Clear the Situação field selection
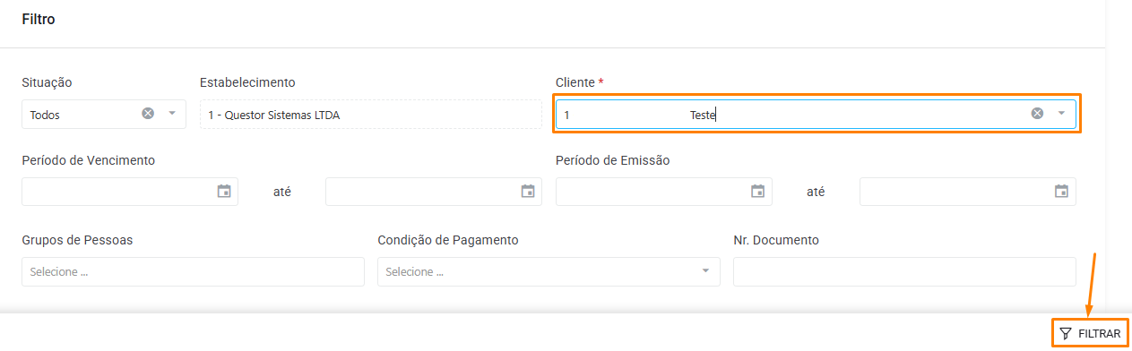The image size is (1132, 351). click(148, 114)
